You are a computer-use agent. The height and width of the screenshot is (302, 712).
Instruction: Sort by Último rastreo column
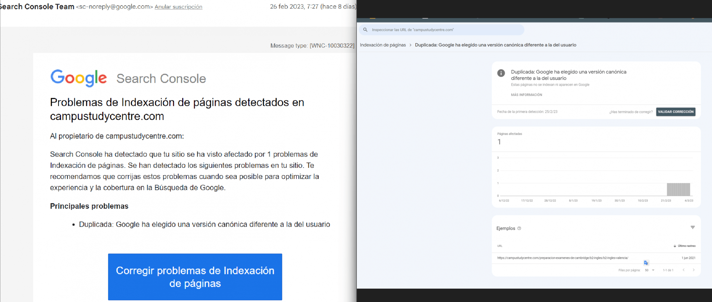click(x=684, y=246)
